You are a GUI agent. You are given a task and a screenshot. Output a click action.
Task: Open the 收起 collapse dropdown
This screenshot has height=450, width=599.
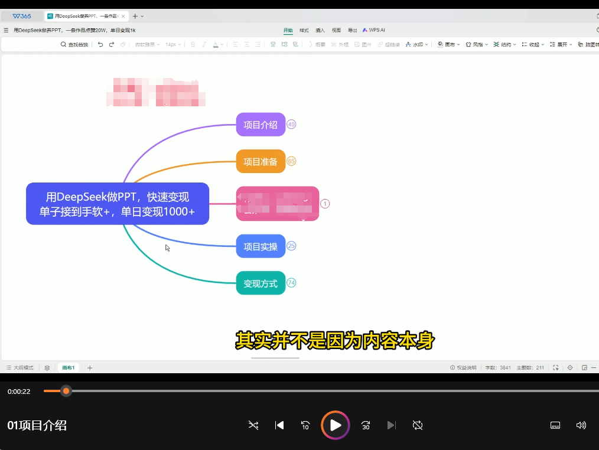pyautogui.click(x=533, y=44)
